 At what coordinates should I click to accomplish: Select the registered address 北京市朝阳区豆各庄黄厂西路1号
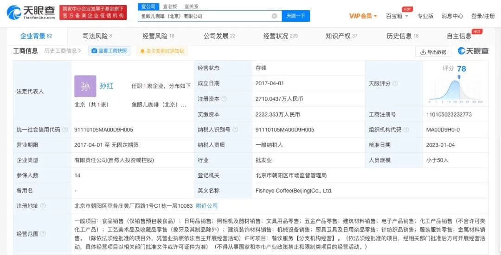point(133,206)
